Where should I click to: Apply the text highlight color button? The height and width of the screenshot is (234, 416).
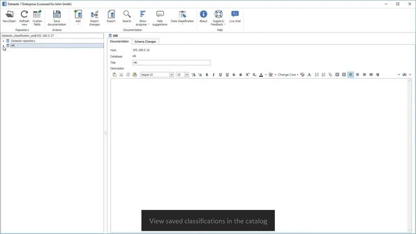coord(270,75)
